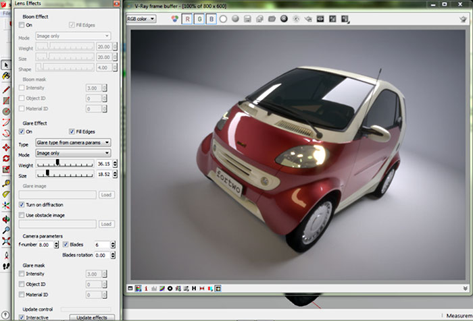Image resolution: width=473 pixels, height=321 pixels.
Task: Pick the Tape Measure tool
Action: (5, 183)
